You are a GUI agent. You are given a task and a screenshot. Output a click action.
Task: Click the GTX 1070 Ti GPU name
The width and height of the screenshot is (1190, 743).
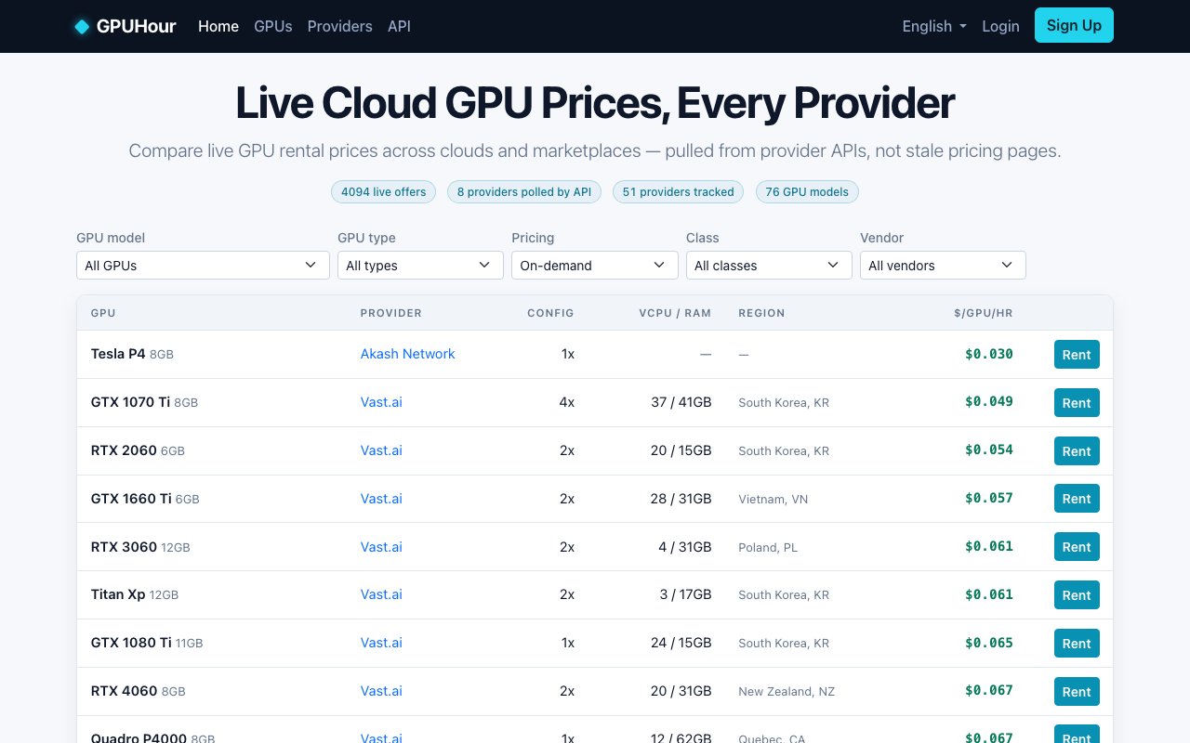(x=130, y=402)
